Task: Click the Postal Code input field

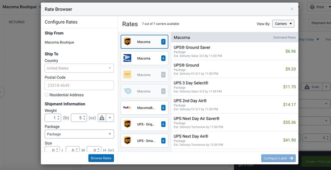Action: [79, 85]
